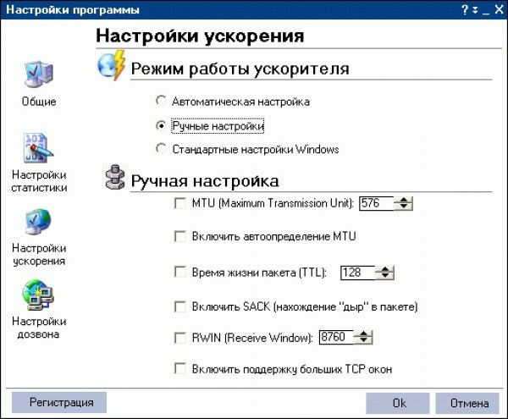Click the Общие label in sidebar
The width and height of the screenshot is (508, 419).
pyautogui.click(x=39, y=102)
